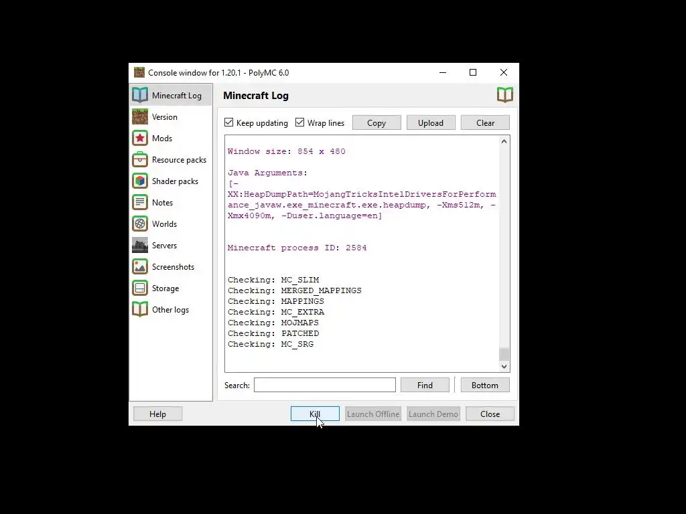Click the 'Java Arguments:' log line
The width and height of the screenshot is (686, 514).
pos(268,173)
